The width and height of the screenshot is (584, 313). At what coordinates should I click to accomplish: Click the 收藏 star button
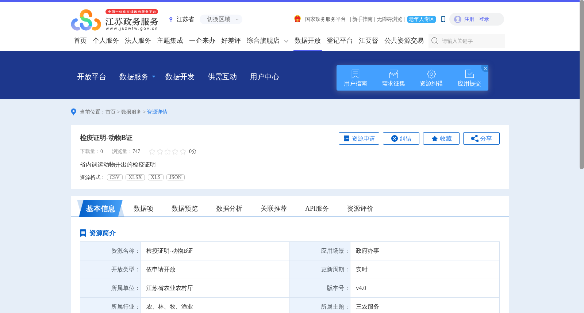tap(441, 138)
